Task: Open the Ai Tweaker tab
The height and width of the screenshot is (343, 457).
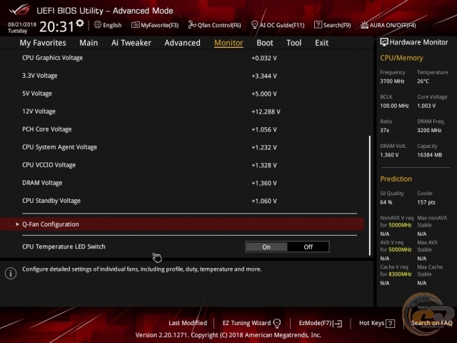Action: click(x=131, y=43)
